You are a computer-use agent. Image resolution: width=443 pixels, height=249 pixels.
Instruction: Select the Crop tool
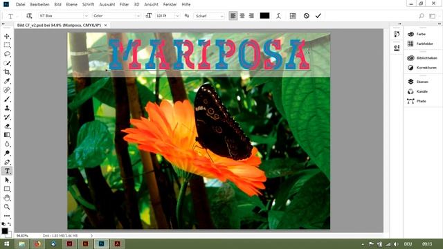click(7, 72)
